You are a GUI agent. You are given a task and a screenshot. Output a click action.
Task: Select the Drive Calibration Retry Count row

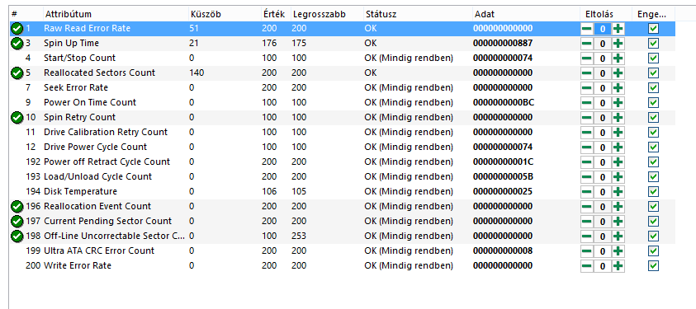click(x=343, y=133)
